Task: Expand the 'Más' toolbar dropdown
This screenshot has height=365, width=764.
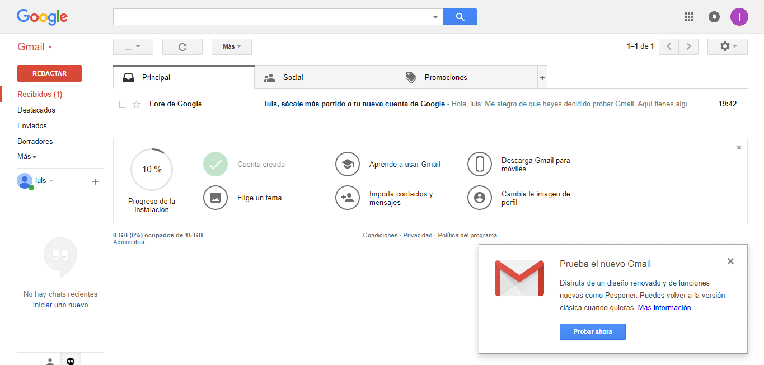Action: pyautogui.click(x=231, y=47)
